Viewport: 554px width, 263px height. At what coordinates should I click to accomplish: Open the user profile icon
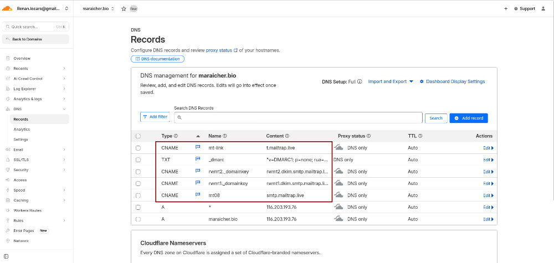[543, 9]
